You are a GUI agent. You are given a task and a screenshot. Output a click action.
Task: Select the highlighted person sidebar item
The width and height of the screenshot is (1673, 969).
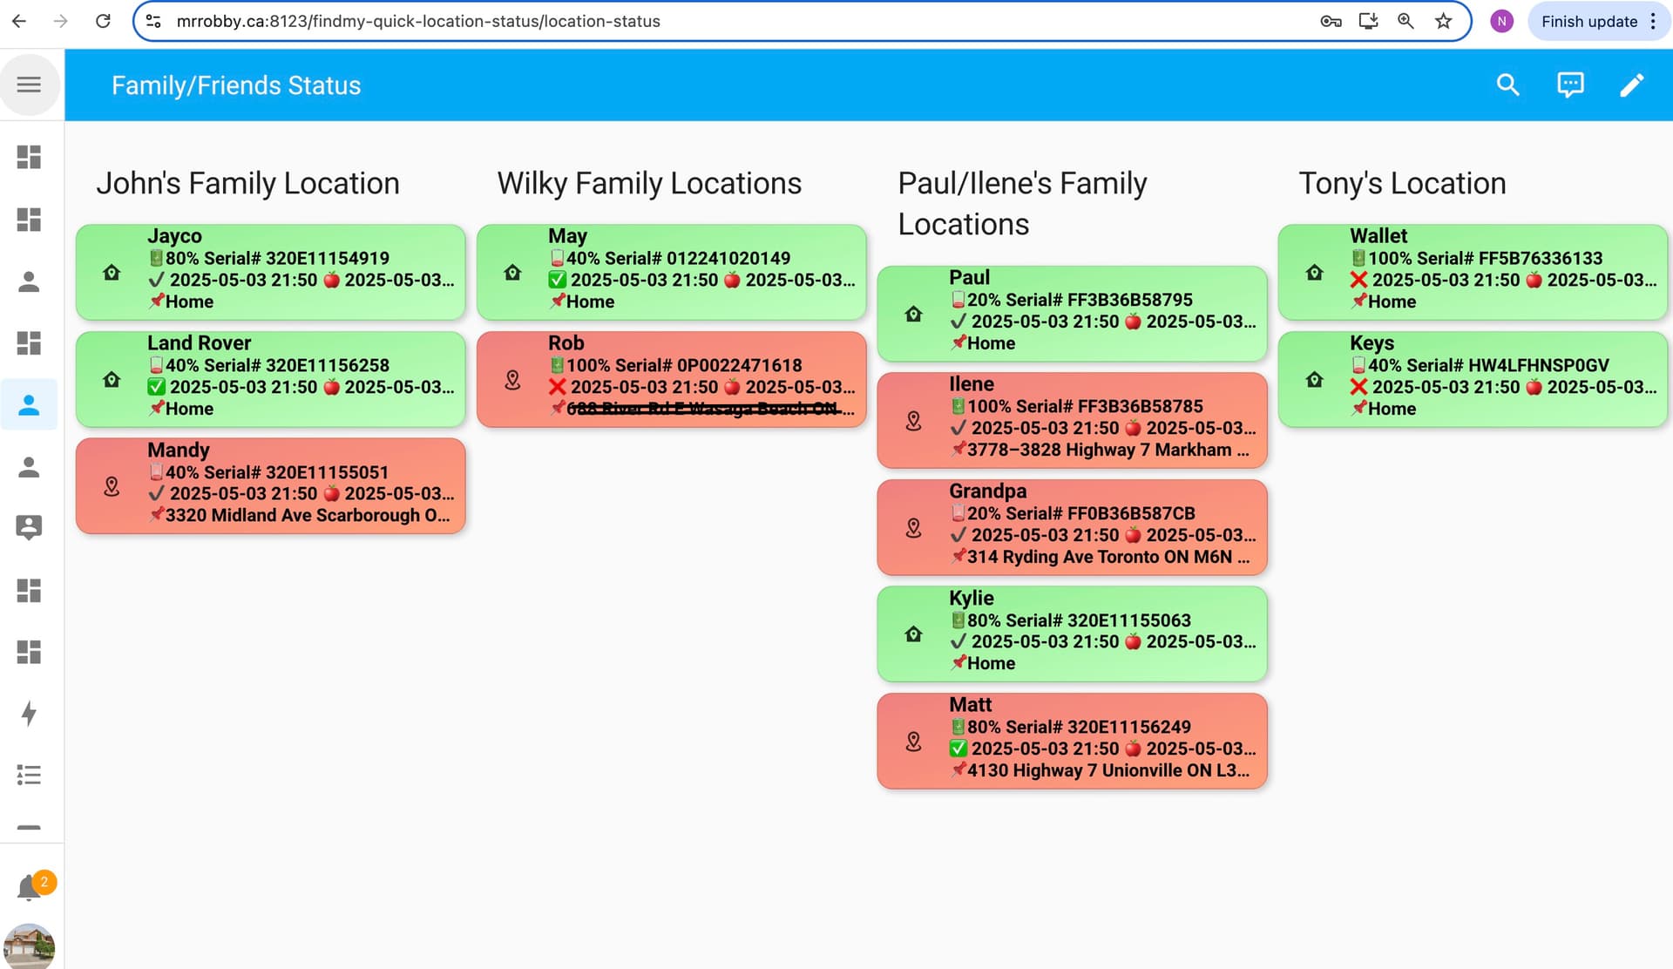(29, 405)
